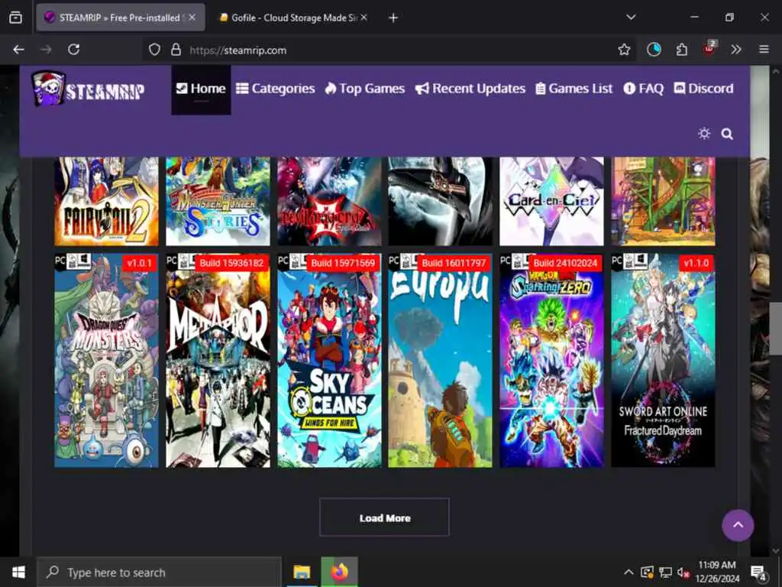Open the Discord link
782x587 pixels.
point(703,89)
